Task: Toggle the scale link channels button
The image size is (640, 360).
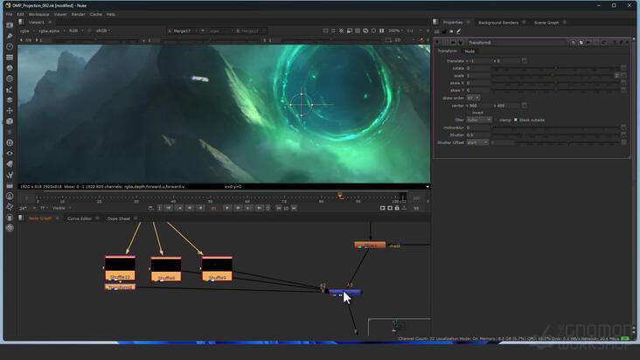Action: 617,75
